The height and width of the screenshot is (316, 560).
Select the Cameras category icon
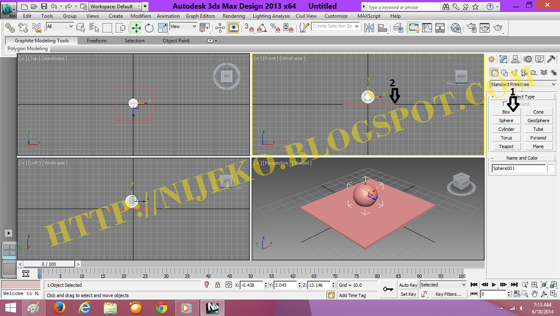[524, 73]
